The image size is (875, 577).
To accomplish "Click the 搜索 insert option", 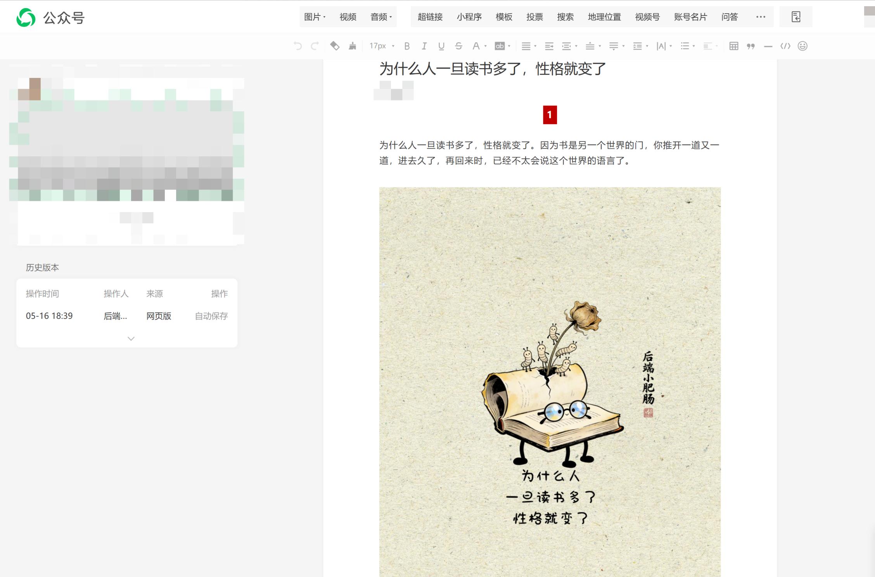I will point(565,17).
